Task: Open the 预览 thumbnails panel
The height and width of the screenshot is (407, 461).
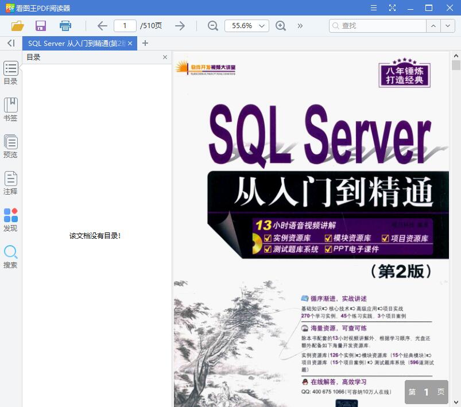Action: point(10,146)
